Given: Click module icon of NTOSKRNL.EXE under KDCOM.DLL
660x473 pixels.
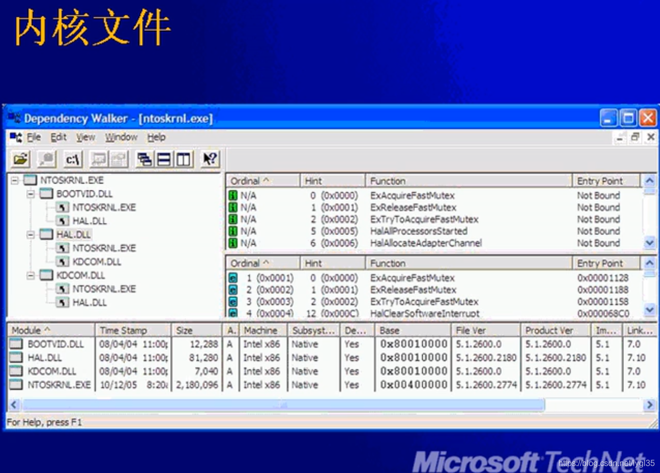Looking at the screenshot, I should pos(63,289).
